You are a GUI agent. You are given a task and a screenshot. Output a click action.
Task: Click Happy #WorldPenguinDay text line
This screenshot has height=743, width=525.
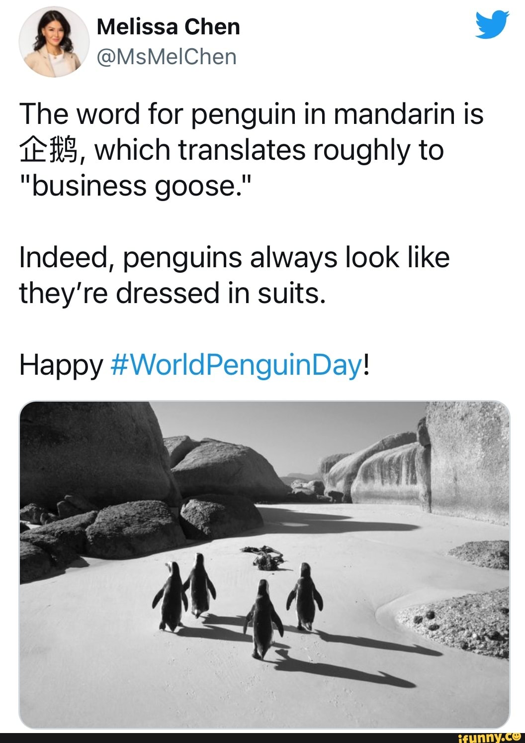click(194, 364)
